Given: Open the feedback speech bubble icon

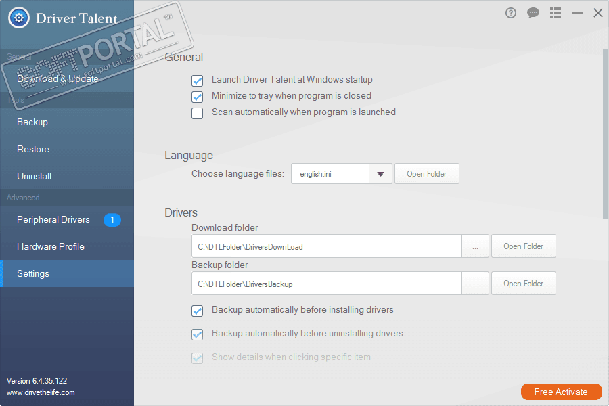Looking at the screenshot, I should [x=533, y=14].
